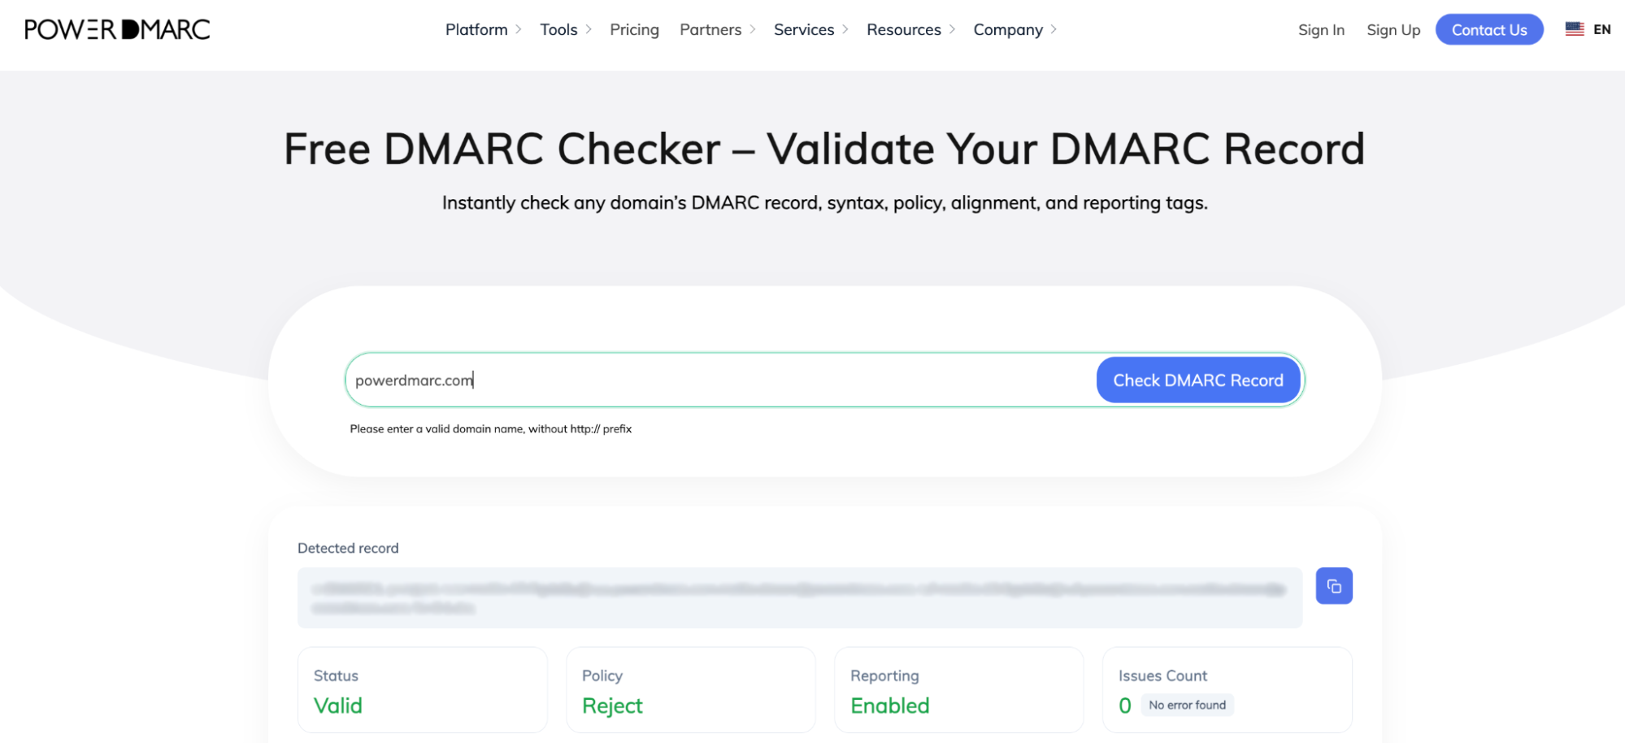The height and width of the screenshot is (743, 1625).
Task: Click the 'Instantly check any domain's' subtitle
Action: click(824, 202)
